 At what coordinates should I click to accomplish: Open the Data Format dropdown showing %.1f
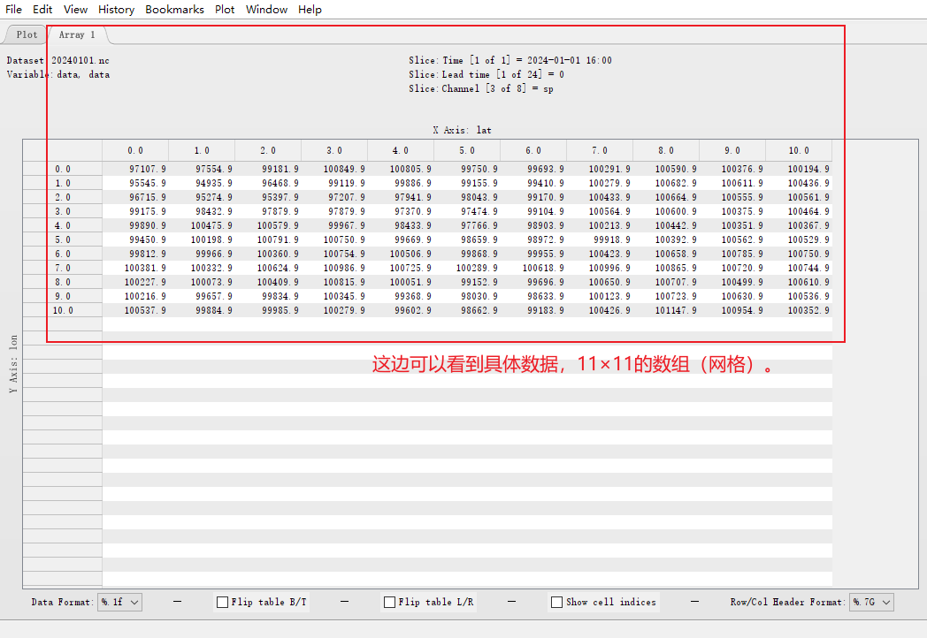119,602
